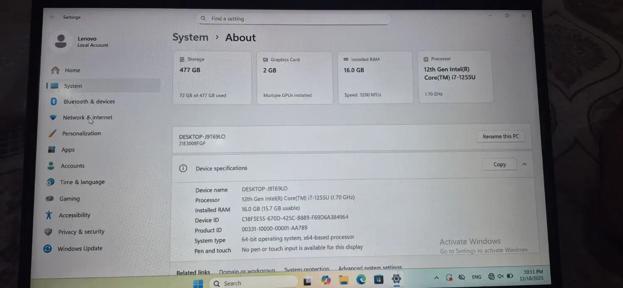
Task: Open Network & internet settings
Action: tap(88, 117)
